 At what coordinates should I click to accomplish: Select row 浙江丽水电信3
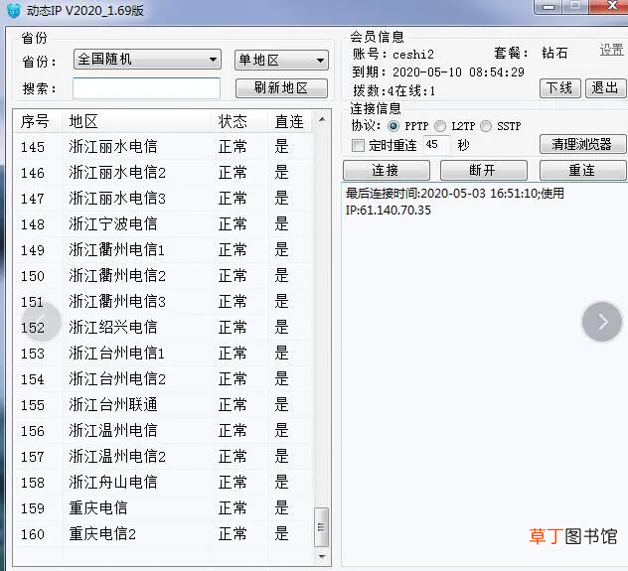pos(163,199)
